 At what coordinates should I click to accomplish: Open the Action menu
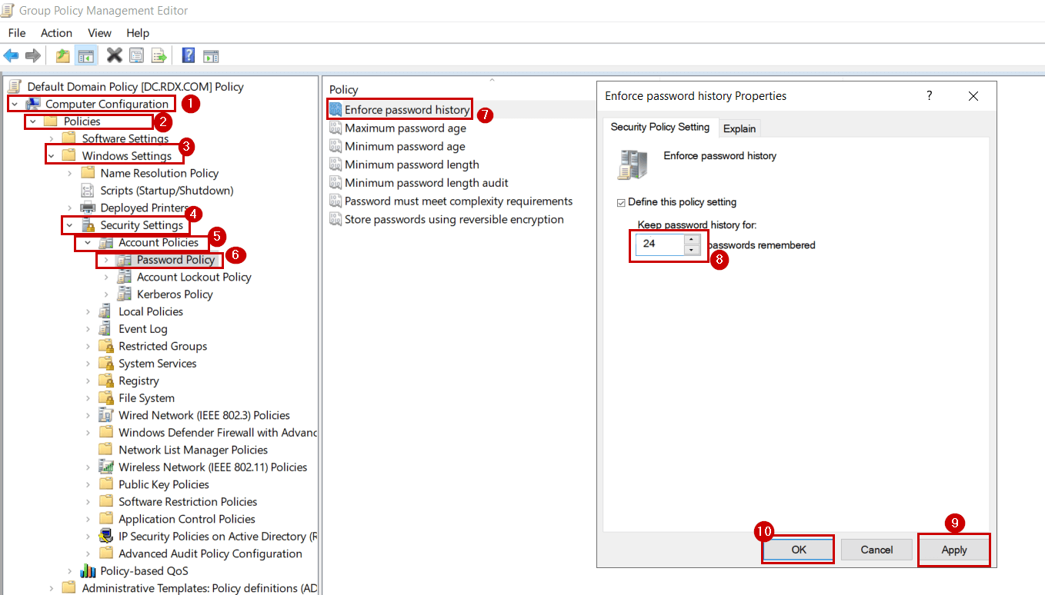(x=55, y=33)
